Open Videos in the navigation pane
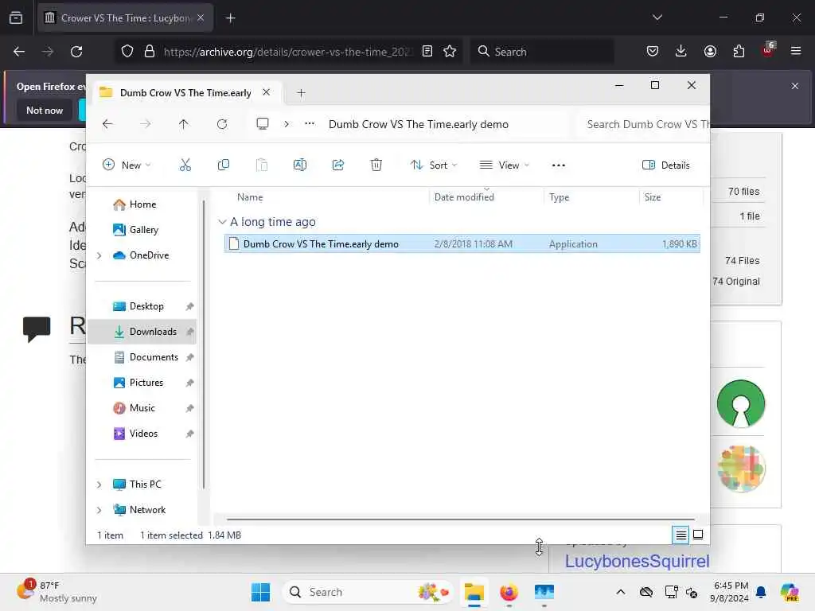The image size is (815, 611). point(143,434)
